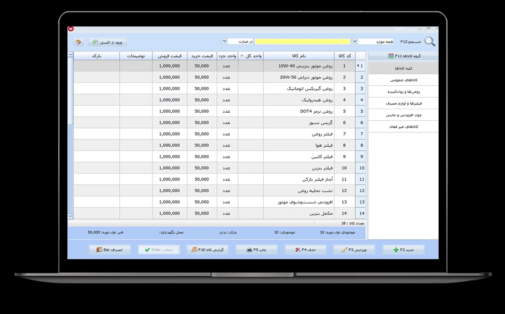Click the magnifying glass search icon
The image size is (505, 314).
(430, 42)
